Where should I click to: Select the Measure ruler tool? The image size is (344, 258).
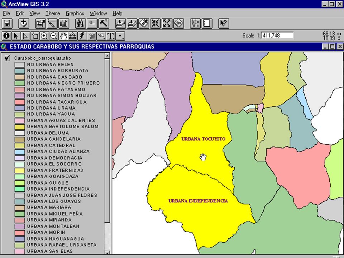tap(73, 36)
